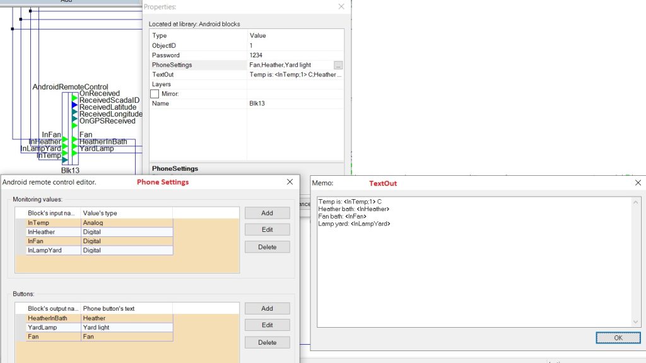
Task: Delete the selected monitoring value
Action: coord(267,247)
